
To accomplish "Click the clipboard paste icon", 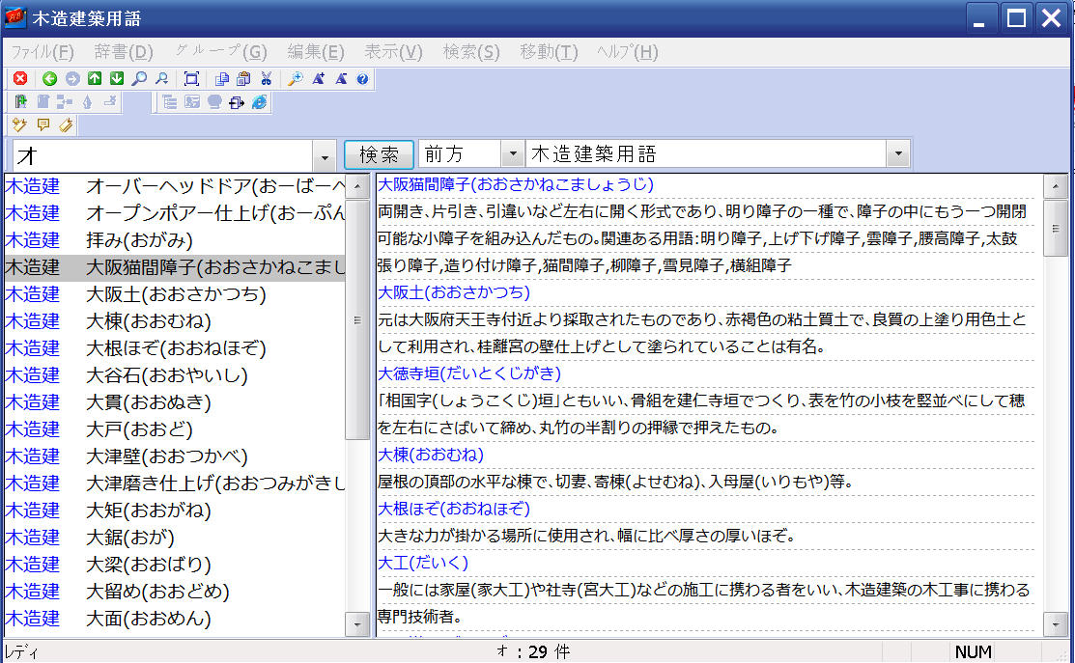I will coord(243,79).
